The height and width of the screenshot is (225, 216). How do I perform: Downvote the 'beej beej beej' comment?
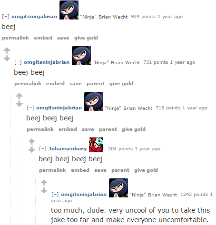(x=19, y=104)
